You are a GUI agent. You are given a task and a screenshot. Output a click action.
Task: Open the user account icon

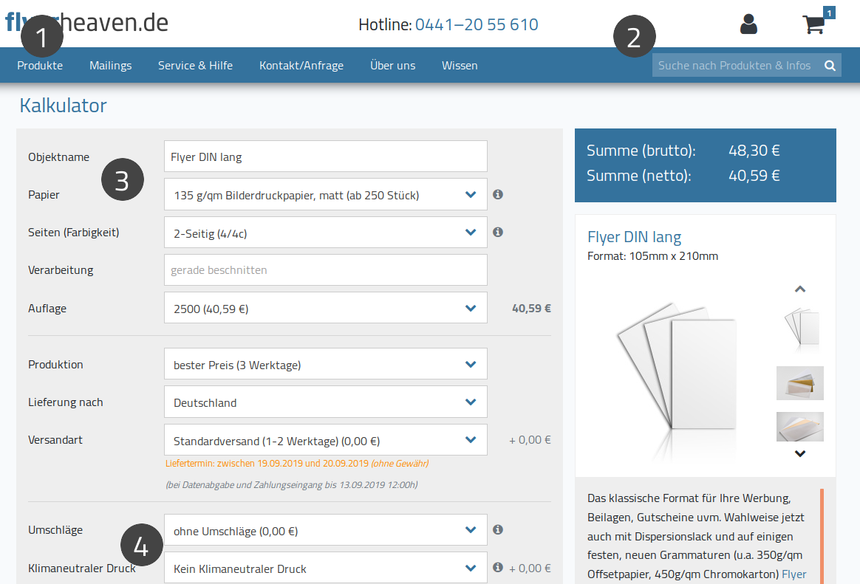coord(748,24)
